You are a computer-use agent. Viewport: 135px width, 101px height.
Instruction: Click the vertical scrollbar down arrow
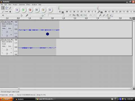click(x=134, y=86)
